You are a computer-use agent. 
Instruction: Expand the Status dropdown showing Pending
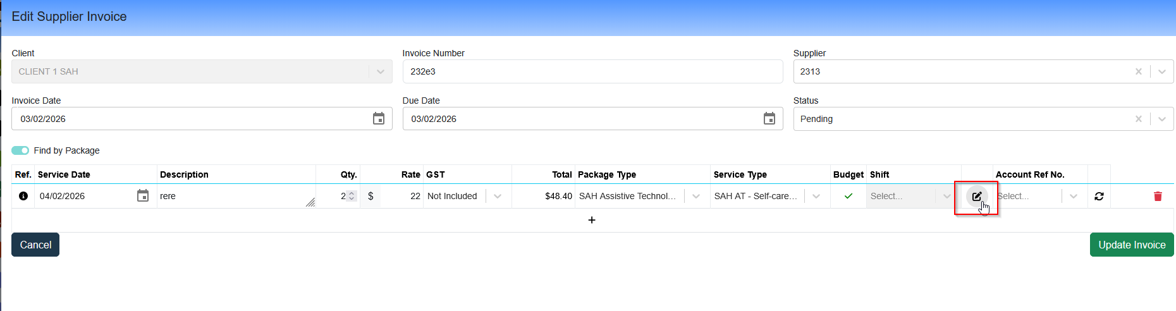1161,119
